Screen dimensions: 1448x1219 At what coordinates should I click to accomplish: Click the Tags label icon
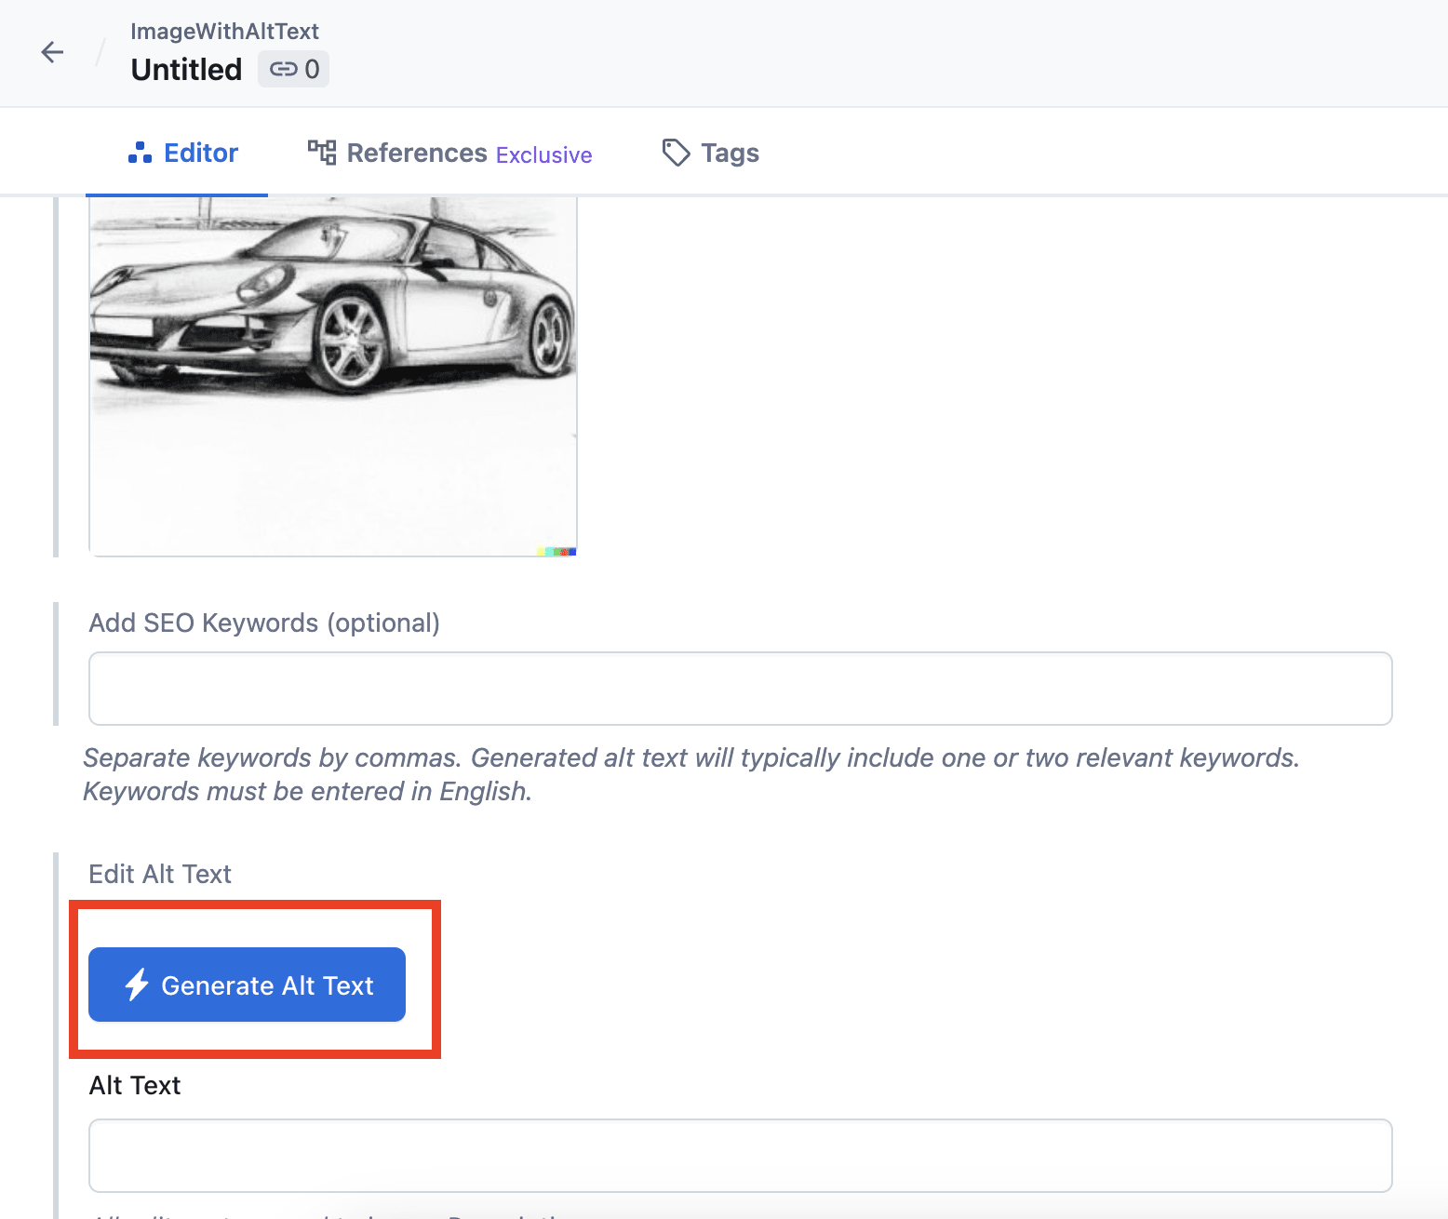(x=676, y=153)
